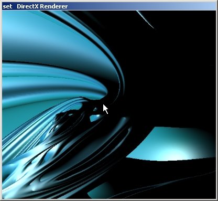This screenshot has height=201, width=218.
Task: Click the word "set" in the title bar
Action: coord(7,7)
